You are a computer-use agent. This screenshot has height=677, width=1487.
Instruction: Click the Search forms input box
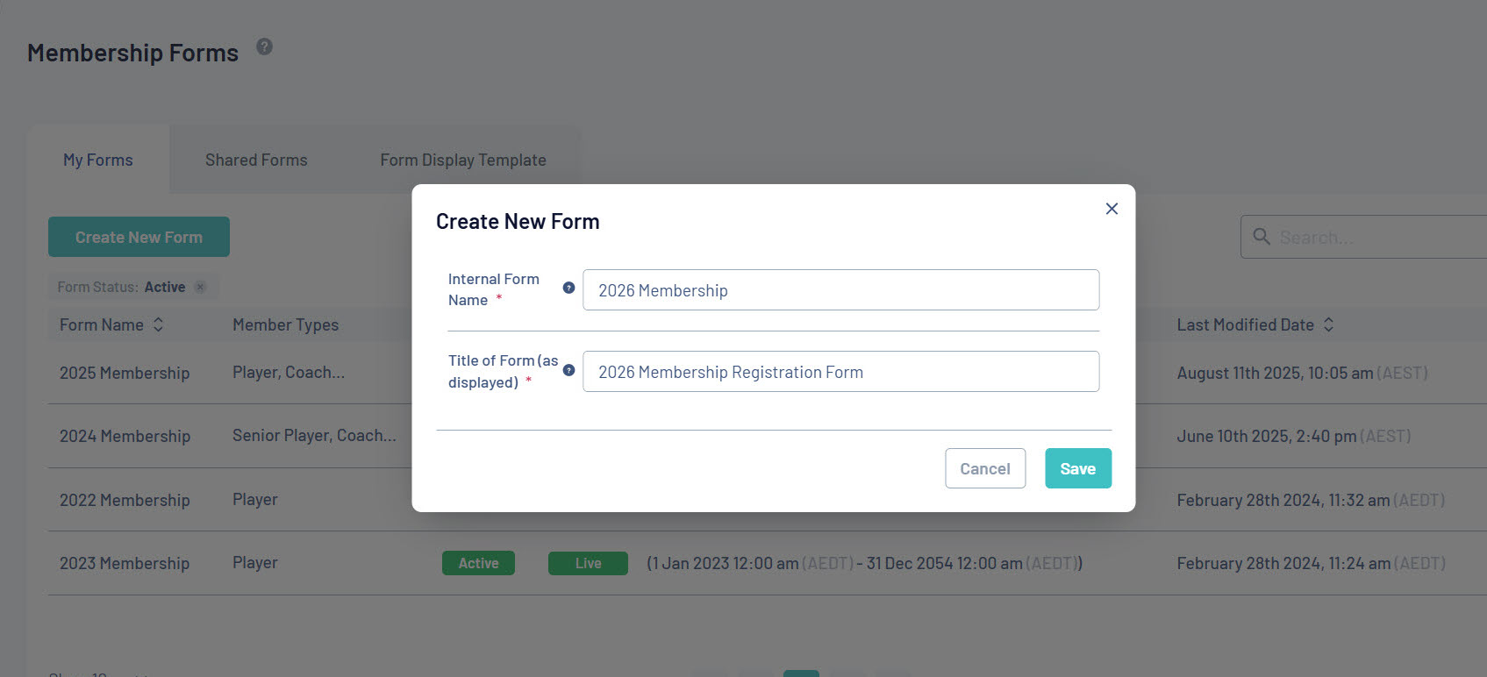(x=1377, y=238)
